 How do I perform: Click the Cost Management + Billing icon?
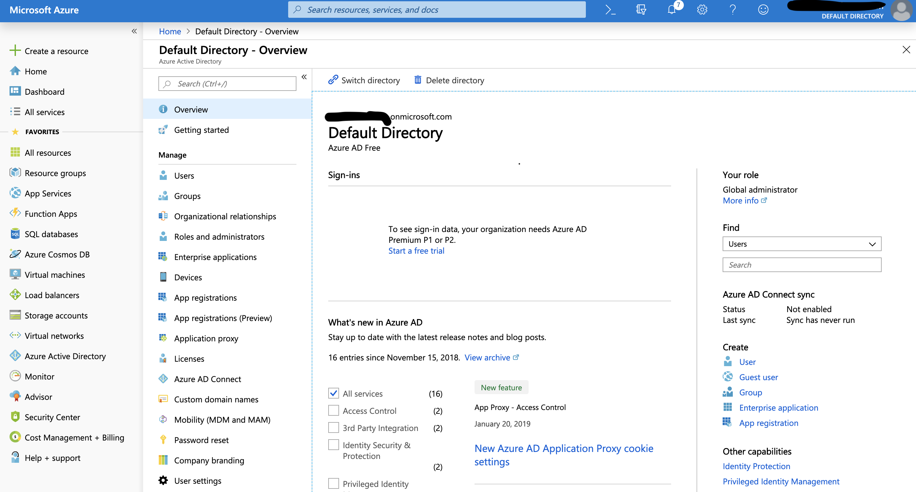click(15, 437)
